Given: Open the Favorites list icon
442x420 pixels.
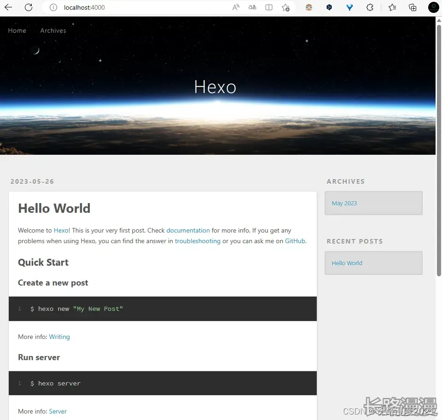Looking at the screenshot, I should pos(392,7).
